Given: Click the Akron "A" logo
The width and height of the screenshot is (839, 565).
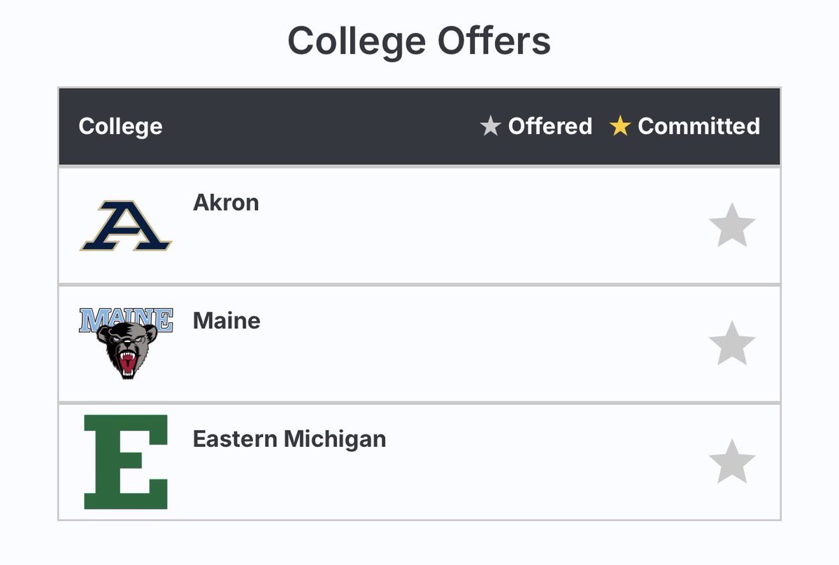Looking at the screenshot, I should (x=126, y=225).
